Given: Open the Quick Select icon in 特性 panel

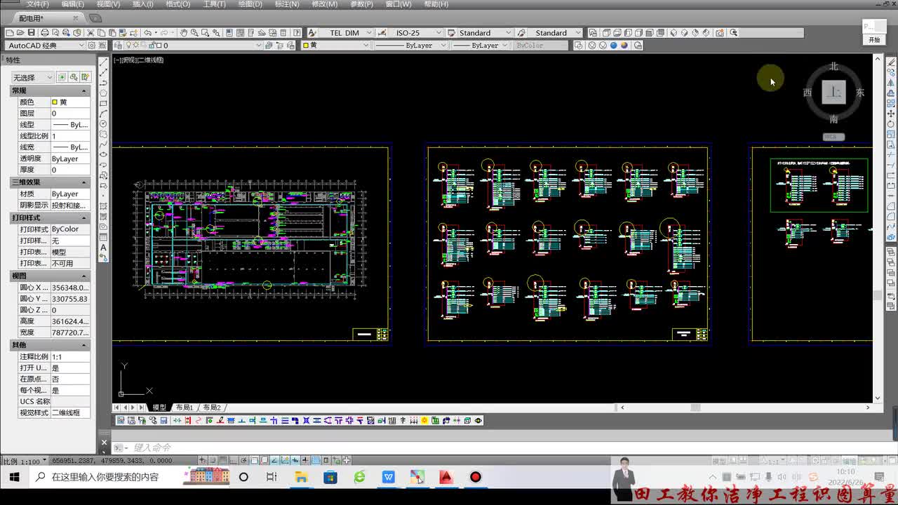Looking at the screenshot, I should [x=86, y=77].
